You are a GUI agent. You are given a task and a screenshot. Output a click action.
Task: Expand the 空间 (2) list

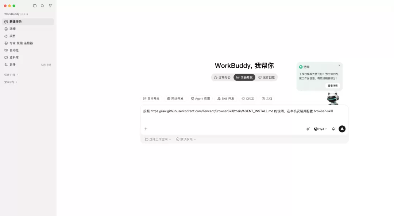coord(11,82)
